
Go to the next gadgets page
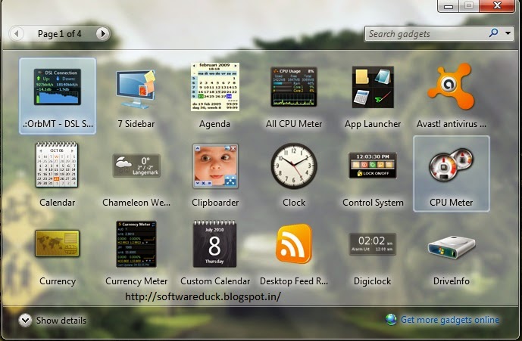103,33
